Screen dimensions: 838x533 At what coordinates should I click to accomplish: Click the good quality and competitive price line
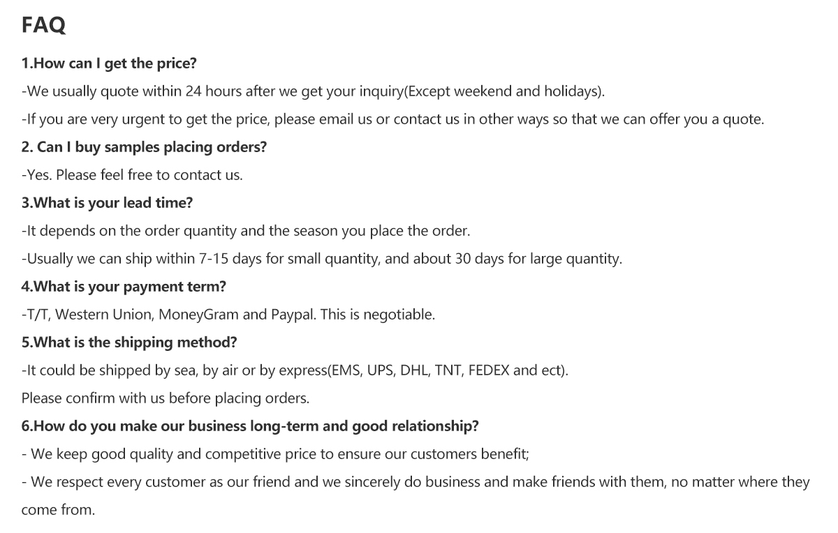pyautogui.click(x=275, y=454)
